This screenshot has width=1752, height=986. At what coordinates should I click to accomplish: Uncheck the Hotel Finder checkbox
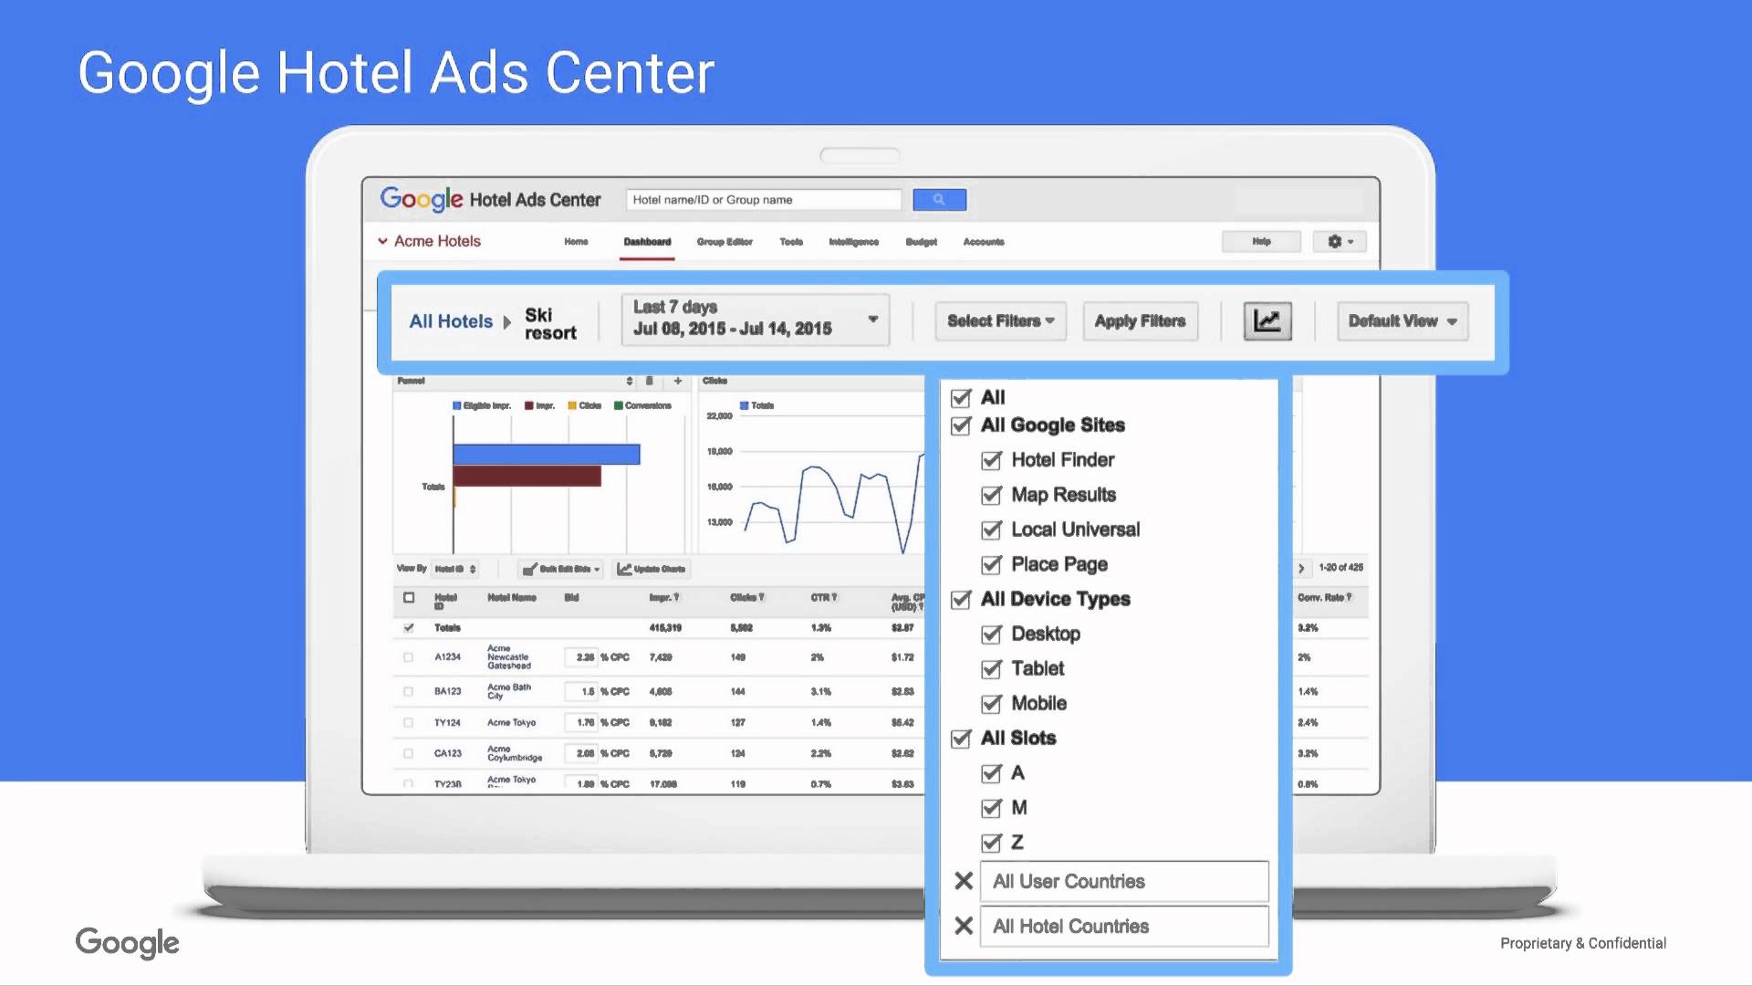tap(991, 460)
